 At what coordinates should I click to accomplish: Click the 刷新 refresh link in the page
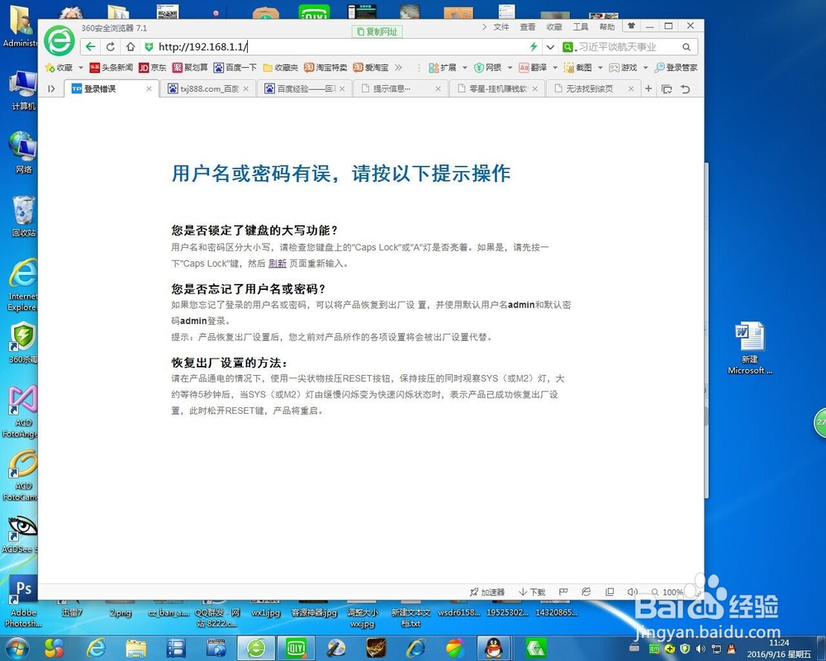tap(277, 264)
